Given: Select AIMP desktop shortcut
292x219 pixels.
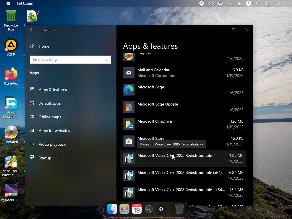Looking at the screenshot, I should pos(11,47).
